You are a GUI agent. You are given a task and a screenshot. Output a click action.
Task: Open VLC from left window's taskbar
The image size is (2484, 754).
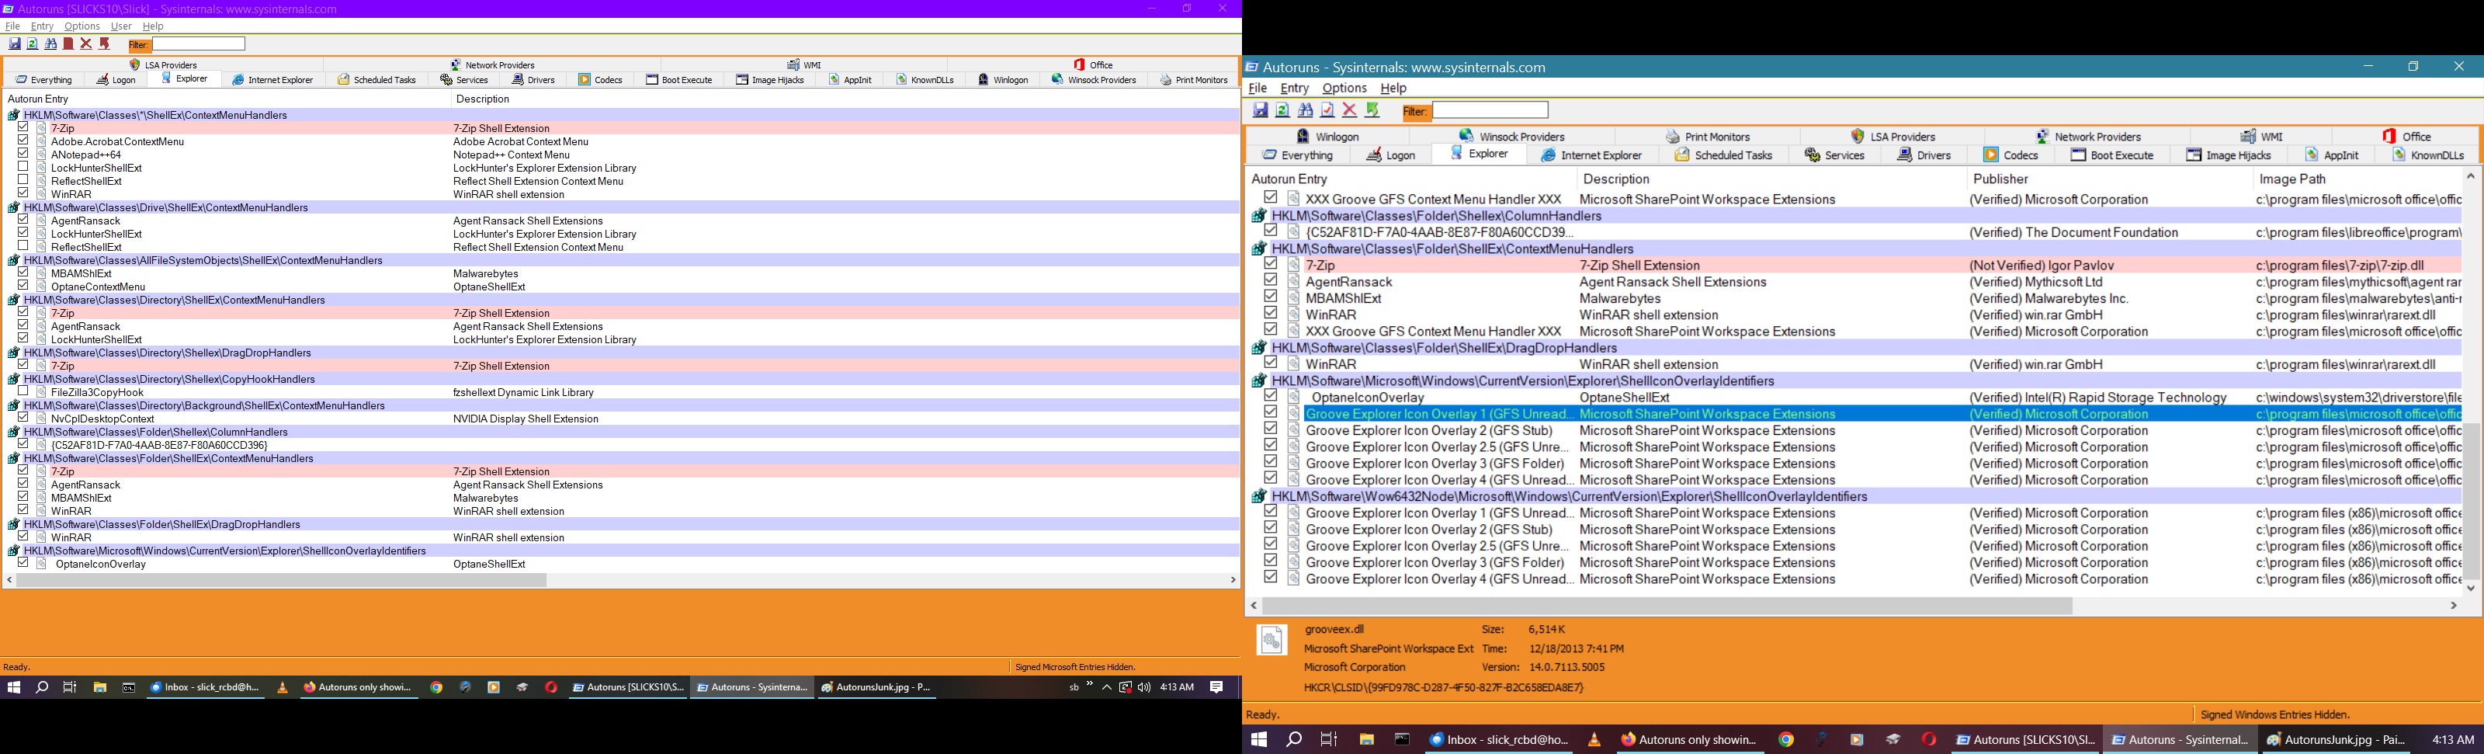(283, 687)
